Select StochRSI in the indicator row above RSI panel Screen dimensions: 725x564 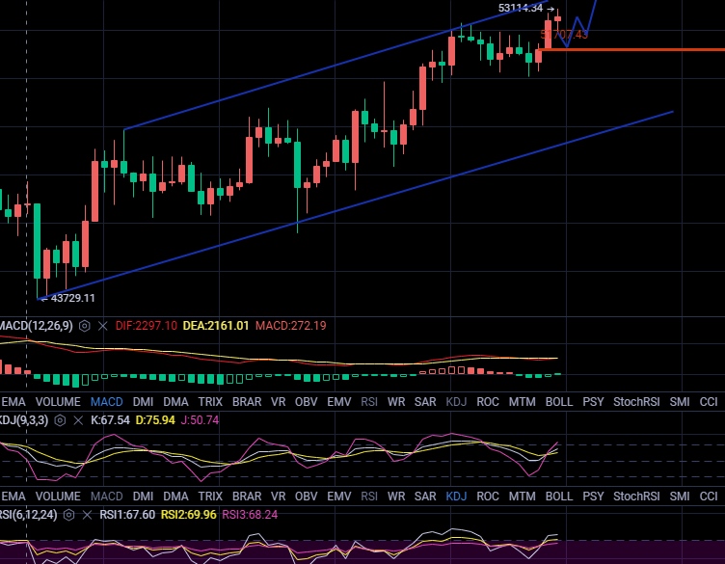(x=636, y=497)
